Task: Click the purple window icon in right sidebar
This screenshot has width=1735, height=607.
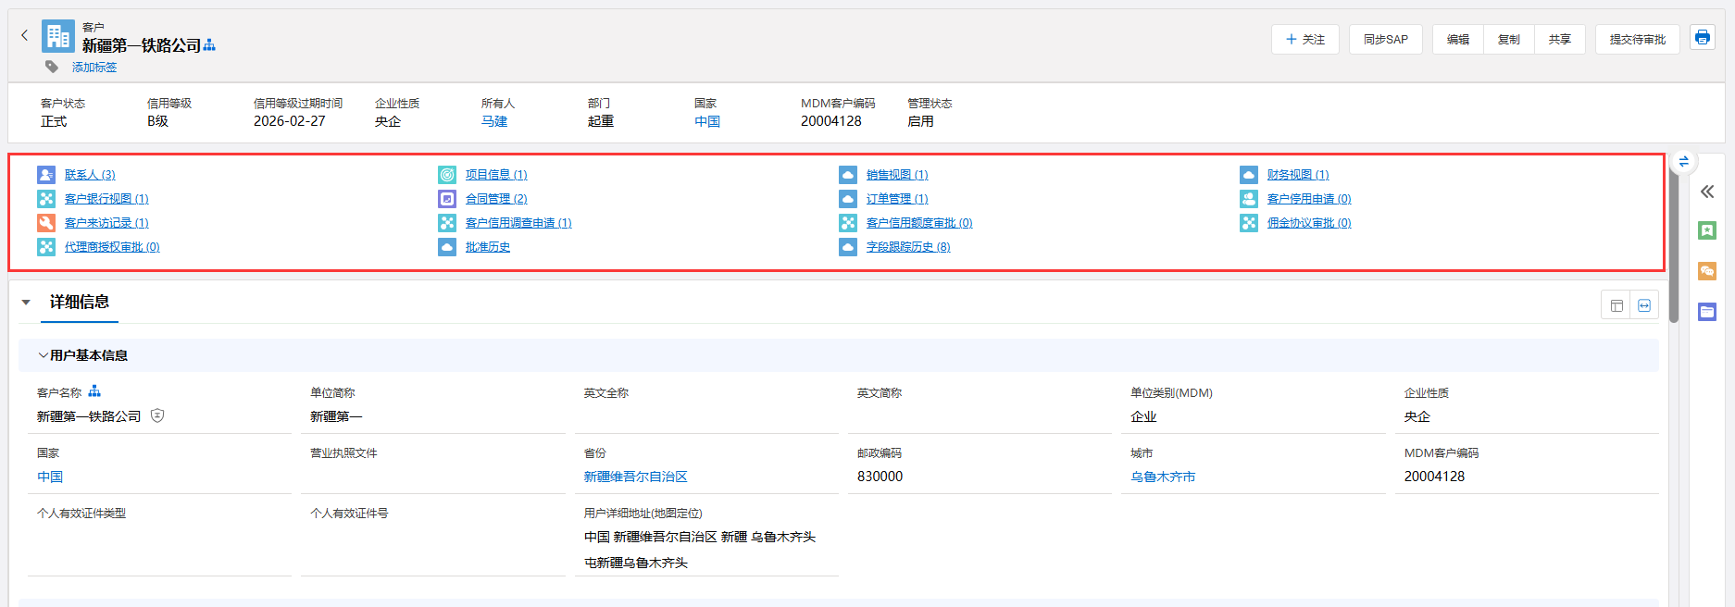Action: coord(1707,312)
